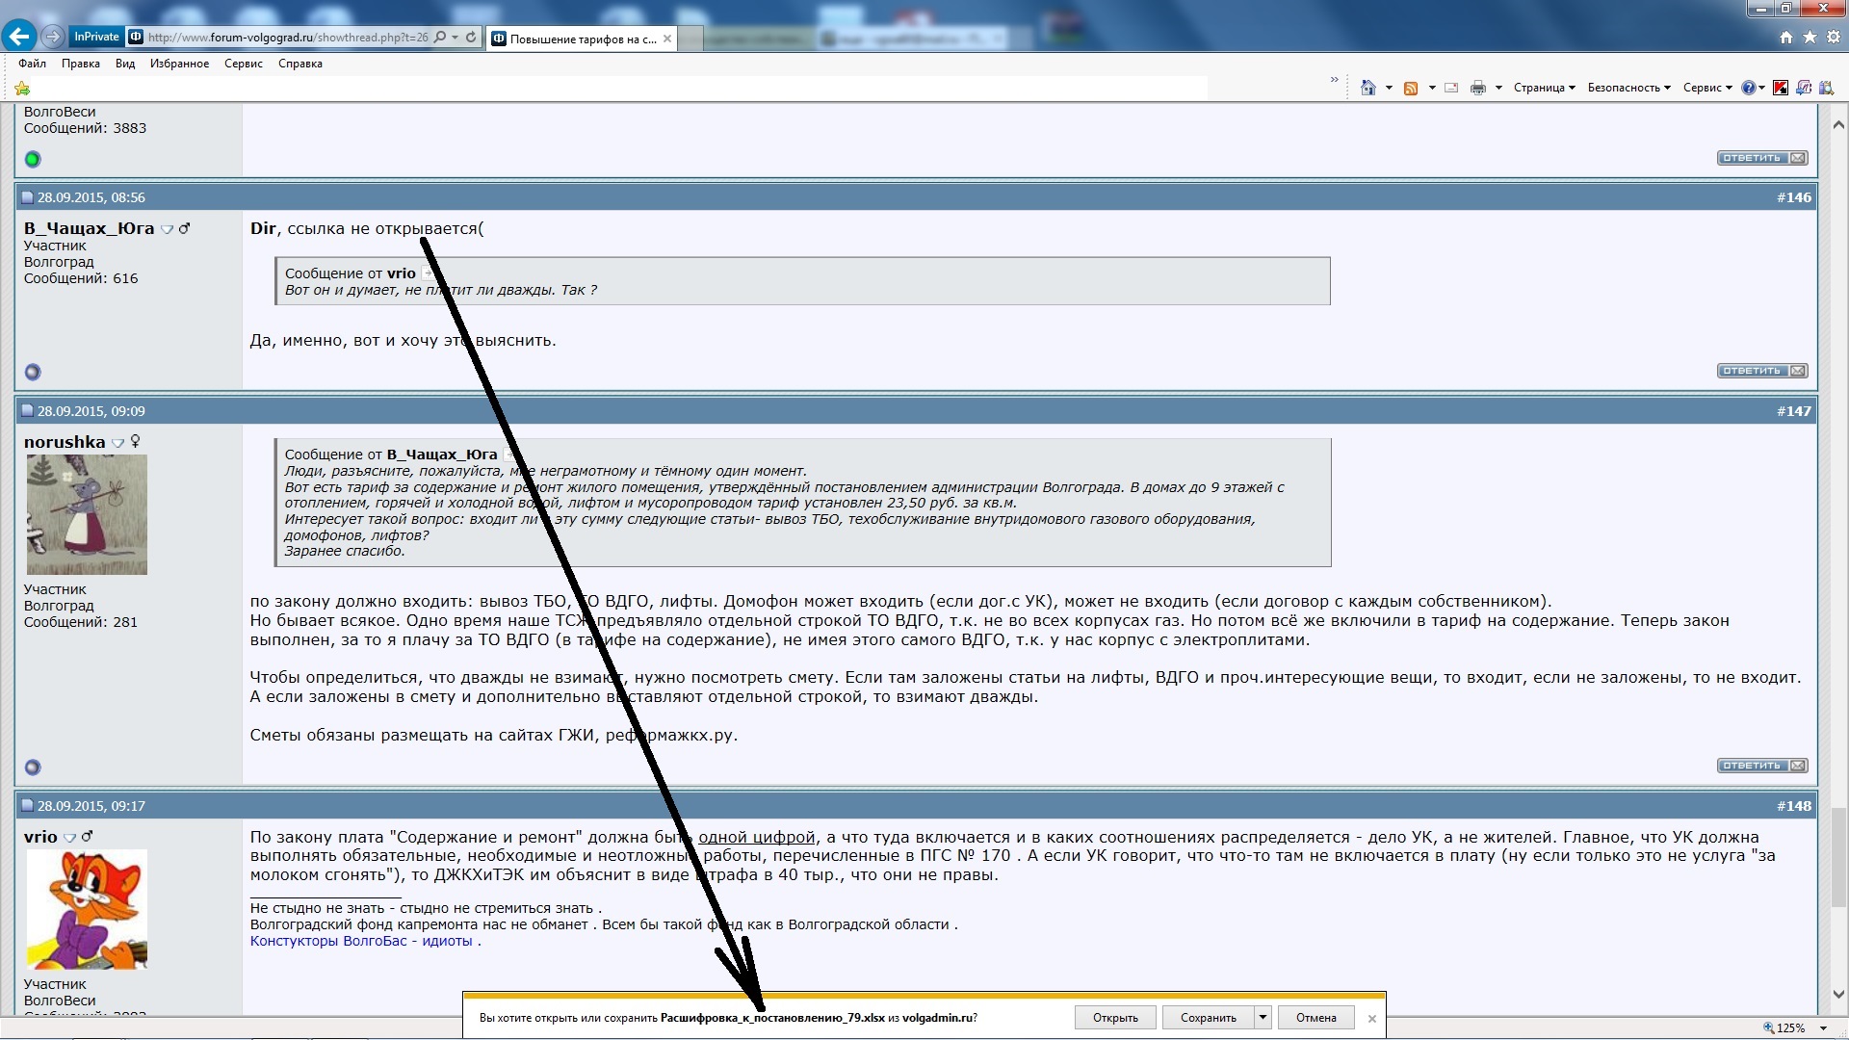Open the gear settings icon at top right

[1834, 38]
